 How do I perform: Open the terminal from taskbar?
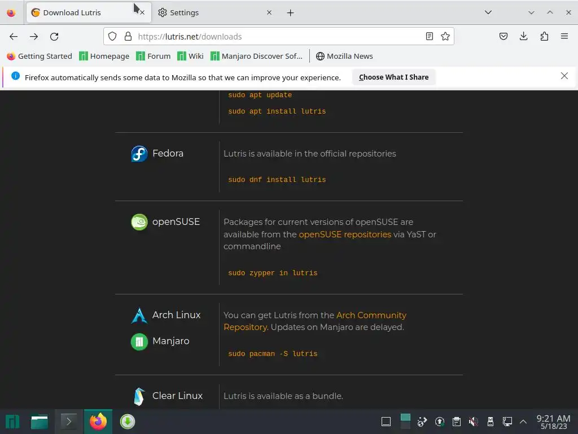[68, 422]
